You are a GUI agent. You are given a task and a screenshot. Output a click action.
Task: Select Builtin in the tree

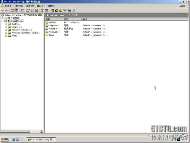[x=16, y=24]
